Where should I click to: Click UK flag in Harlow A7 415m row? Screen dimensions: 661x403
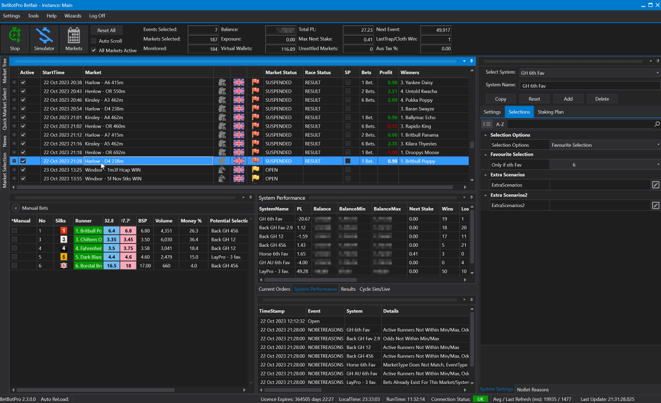tap(239, 135)
